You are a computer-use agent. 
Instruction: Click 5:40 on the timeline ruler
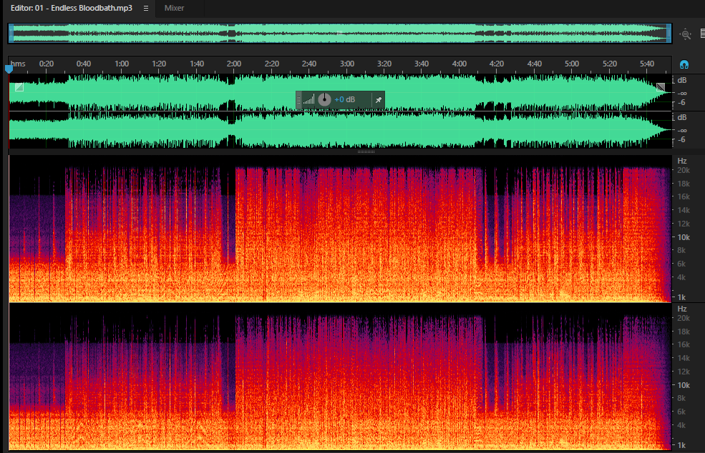pyautogui.click(x=647, y=64)
